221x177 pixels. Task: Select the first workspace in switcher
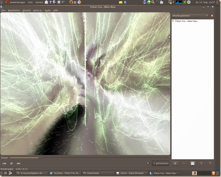[194, 173]
